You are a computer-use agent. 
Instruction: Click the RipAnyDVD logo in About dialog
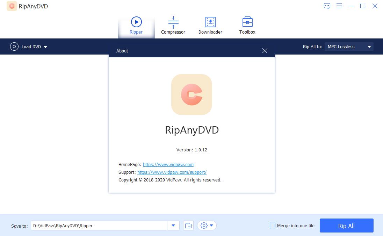191,94
